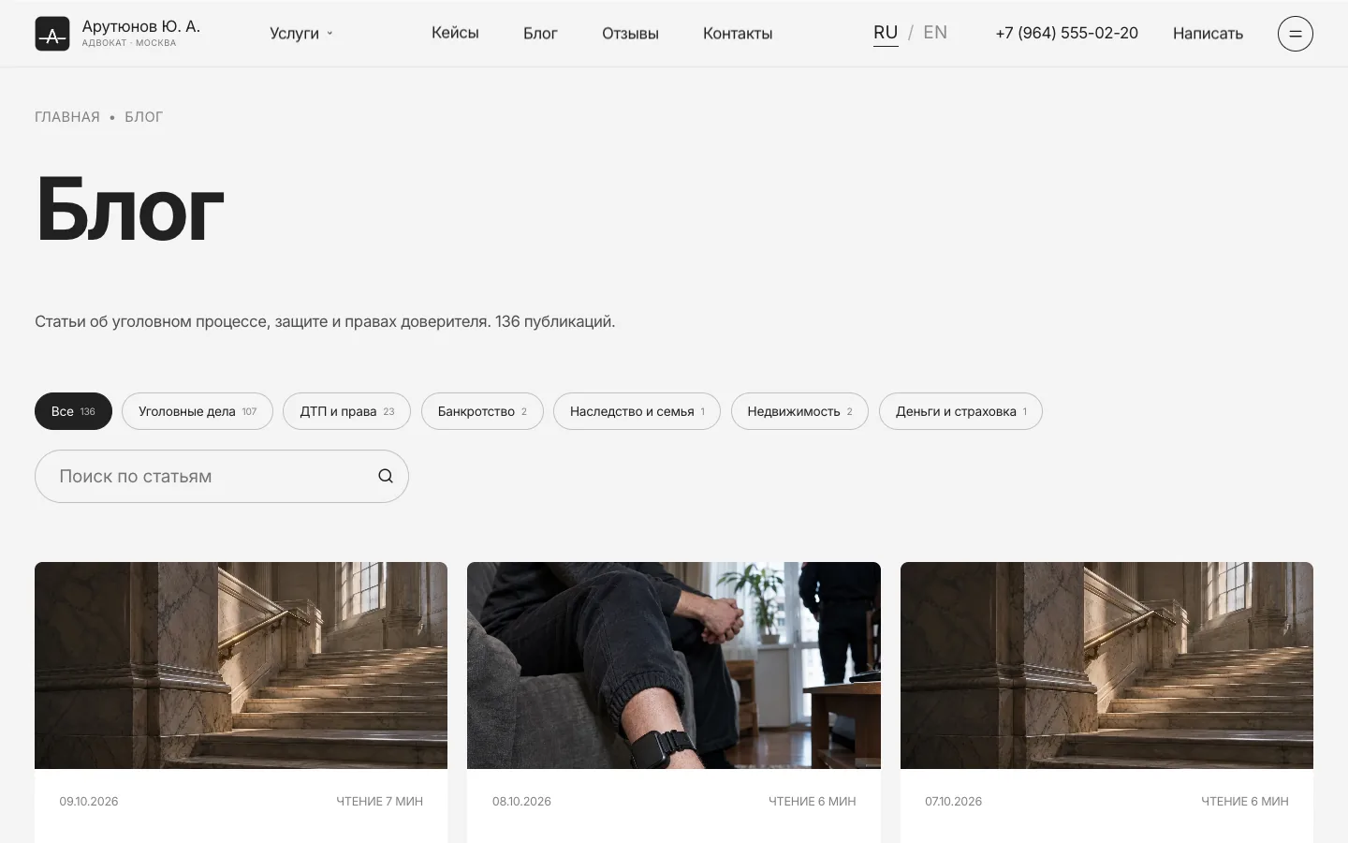Viewport: 1348px width, 843px height.
Task: Click the Арутюнов Ю. А. site title
Action: coord(141,26)
